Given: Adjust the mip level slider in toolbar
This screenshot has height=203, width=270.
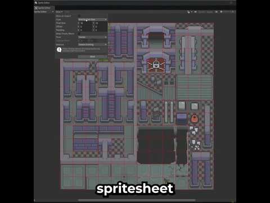Looking at the screenshot, I should coord(227,12).
